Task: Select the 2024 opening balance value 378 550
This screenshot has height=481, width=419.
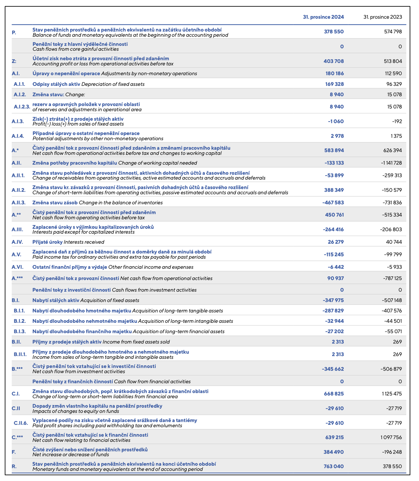Action: coord(334,32)
